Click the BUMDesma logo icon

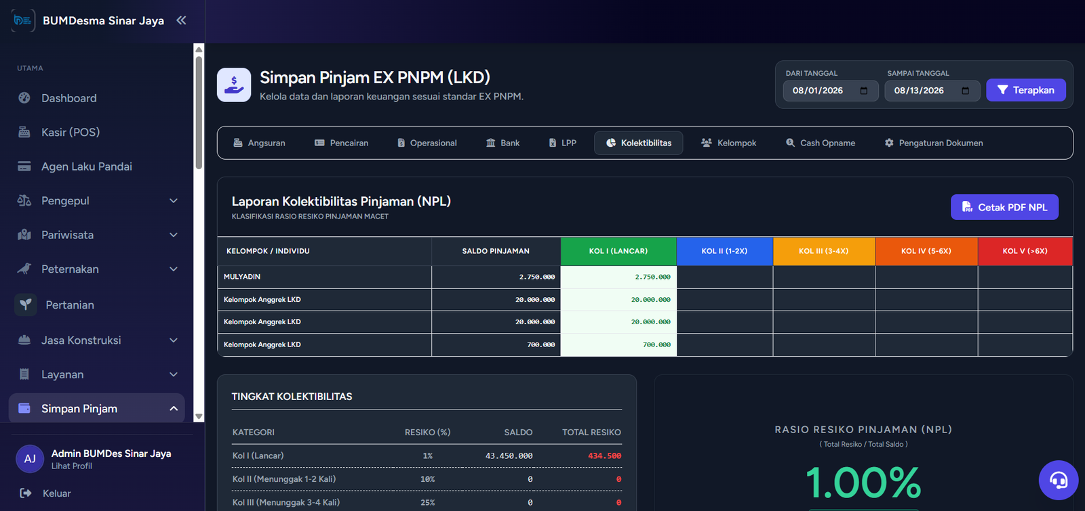point(24,20)
